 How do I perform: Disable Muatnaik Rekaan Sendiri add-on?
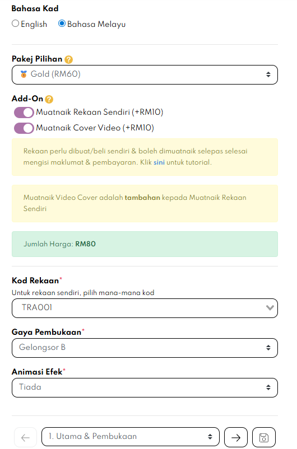click(x=24, y=112)
